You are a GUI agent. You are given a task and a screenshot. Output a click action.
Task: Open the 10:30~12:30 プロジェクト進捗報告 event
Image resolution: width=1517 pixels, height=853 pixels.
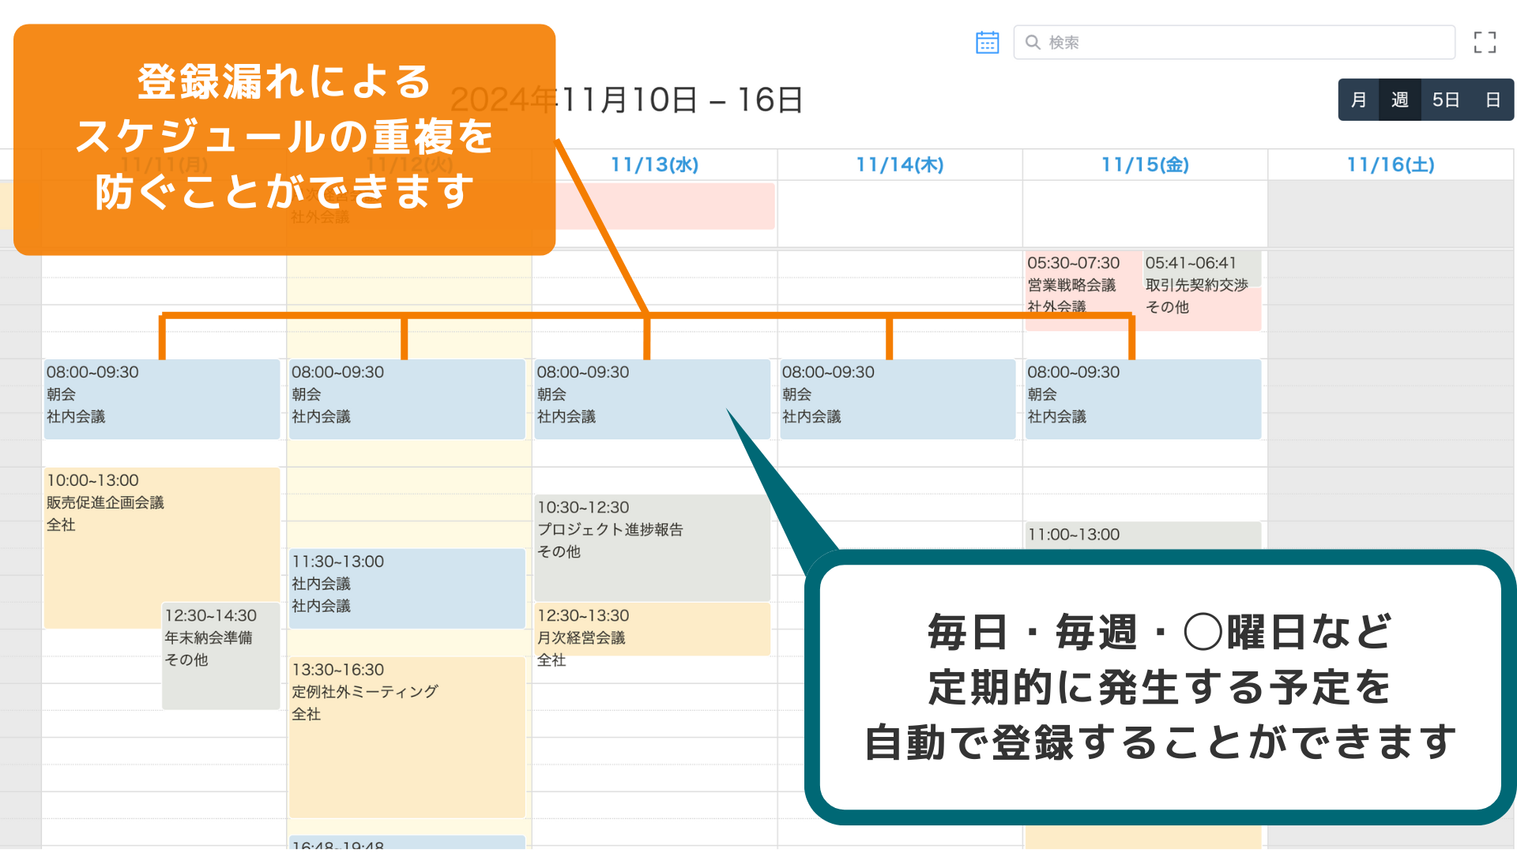coord(652,547)
